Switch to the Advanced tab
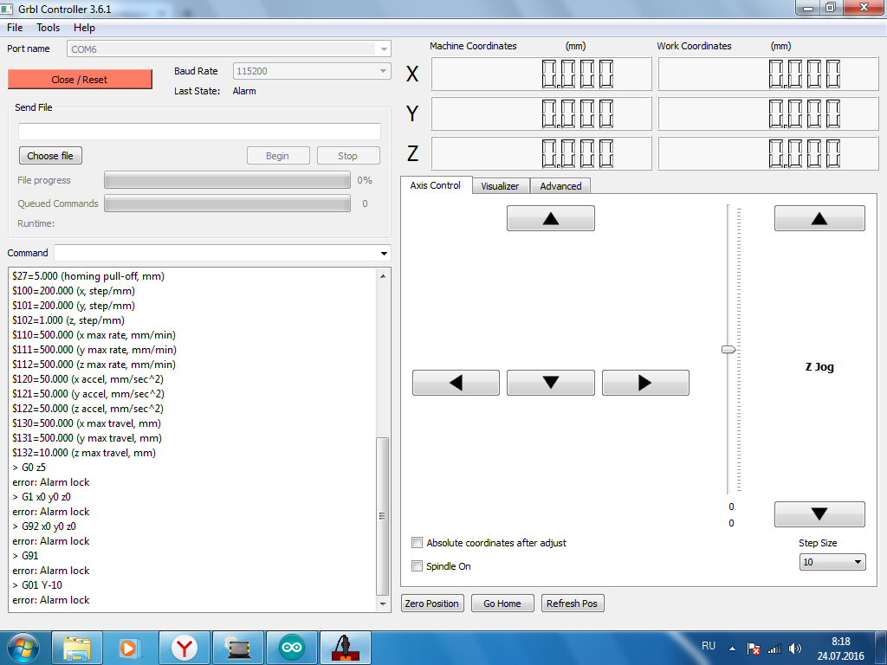This screenshot has height=665, width=887. point(560,186)
